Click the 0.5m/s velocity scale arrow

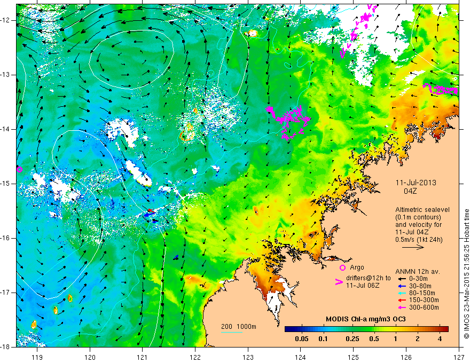click(413, 247)
